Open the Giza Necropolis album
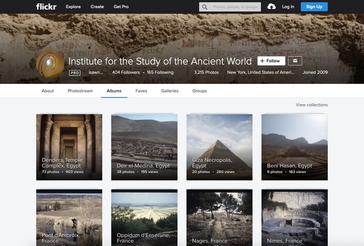Image resolution: width=364 pixels, height=246 pixels. [219, 147]
